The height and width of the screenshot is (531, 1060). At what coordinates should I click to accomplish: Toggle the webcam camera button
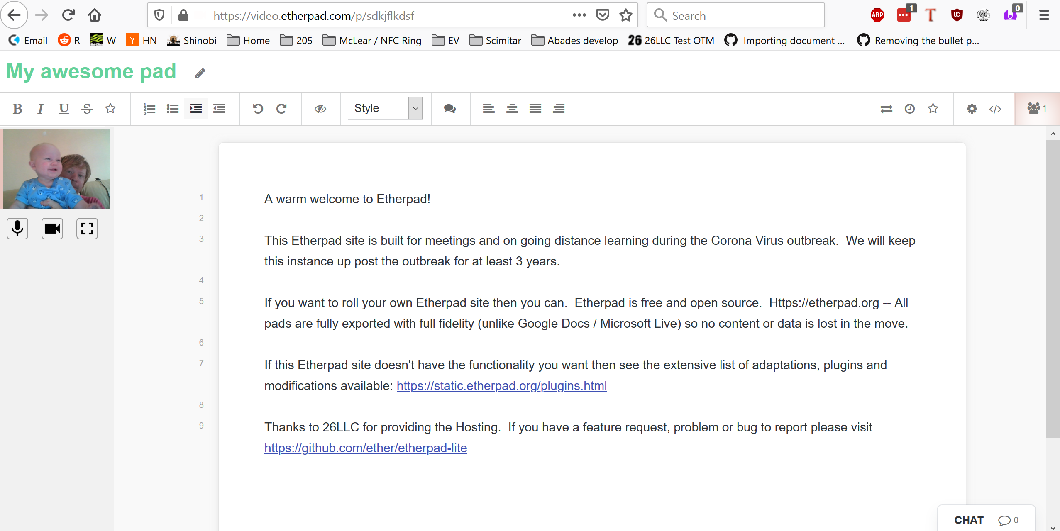[x=52, y=229]
